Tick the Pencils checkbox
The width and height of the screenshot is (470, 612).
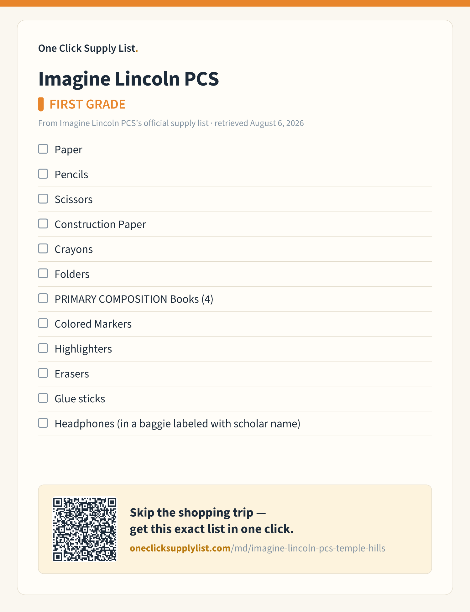[43, 174]
